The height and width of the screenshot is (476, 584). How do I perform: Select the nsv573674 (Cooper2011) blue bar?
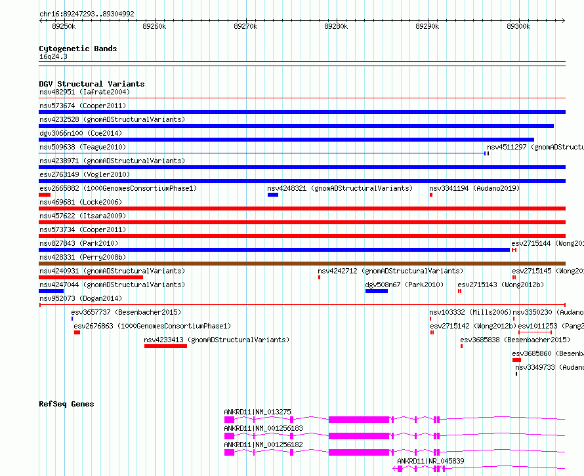302,112
